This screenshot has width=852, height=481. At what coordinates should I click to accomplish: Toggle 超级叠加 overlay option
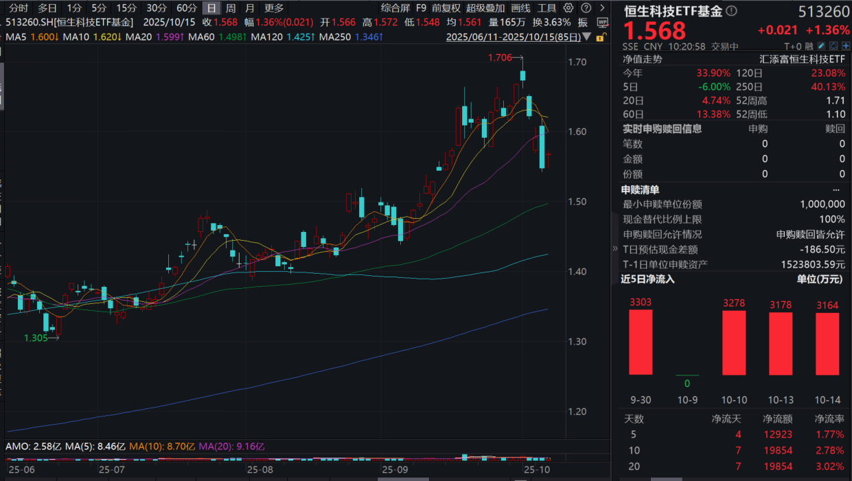pyautogui.click(x=483, y=8)
